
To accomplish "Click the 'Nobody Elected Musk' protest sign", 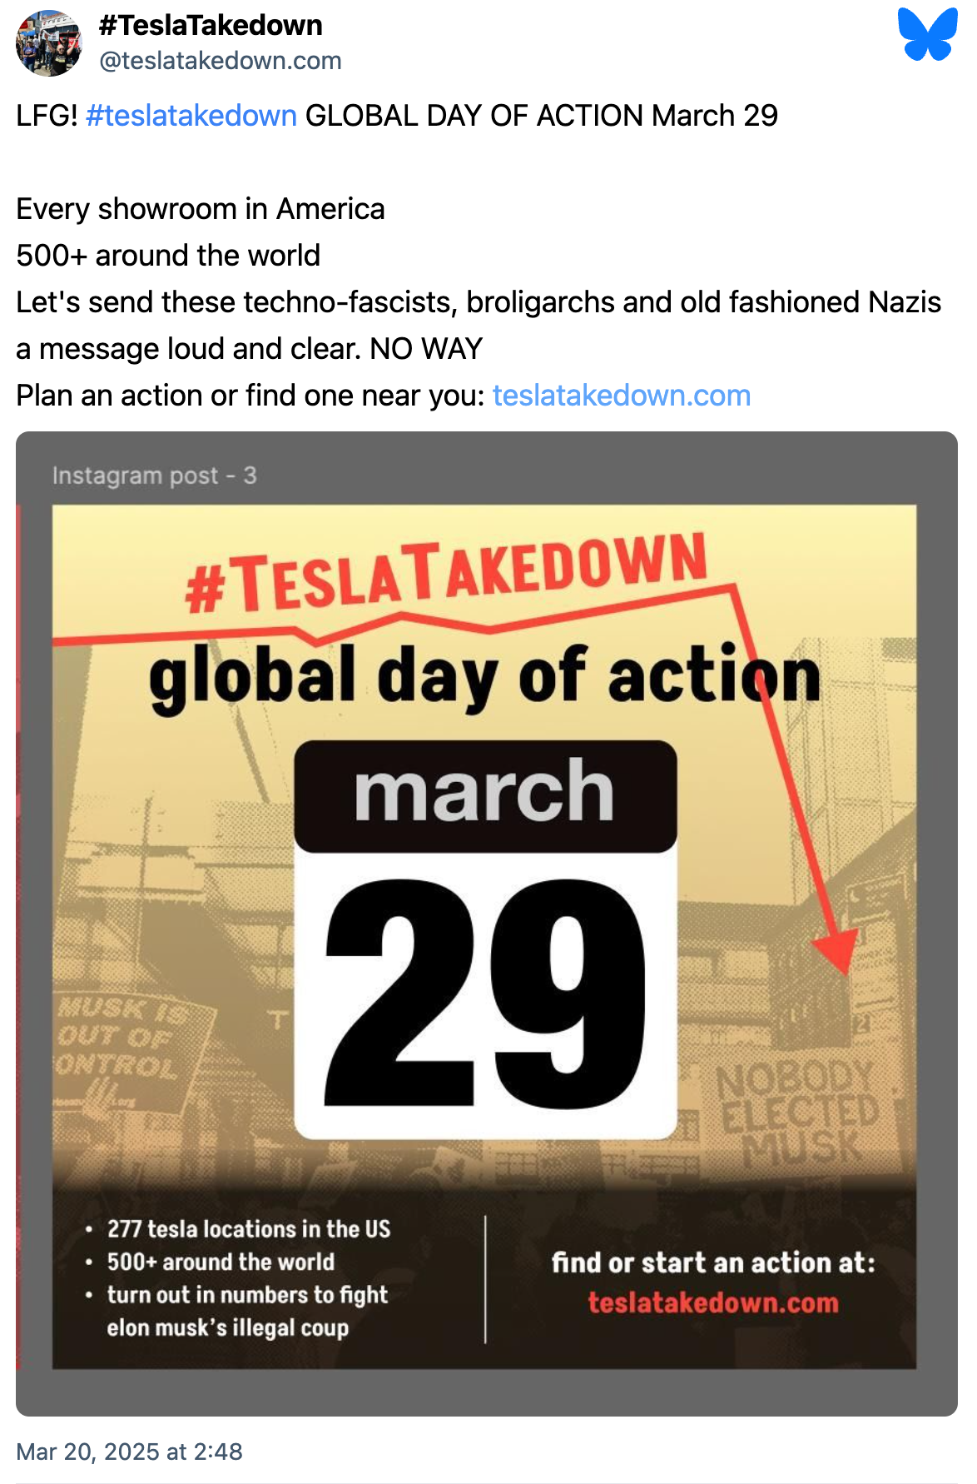I will coord(797,1113).
